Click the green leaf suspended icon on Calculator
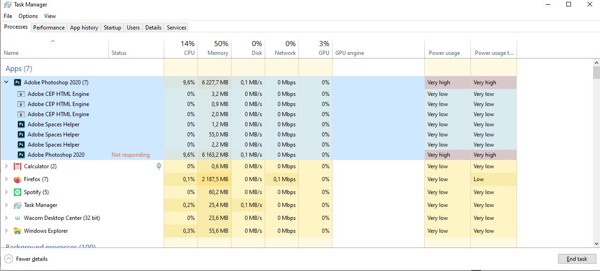The width and height of the screenshot is (600, 271). coord(159,166)
